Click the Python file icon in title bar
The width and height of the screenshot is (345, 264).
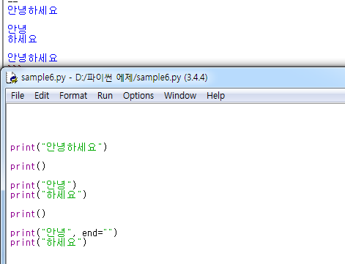point(12,78)
